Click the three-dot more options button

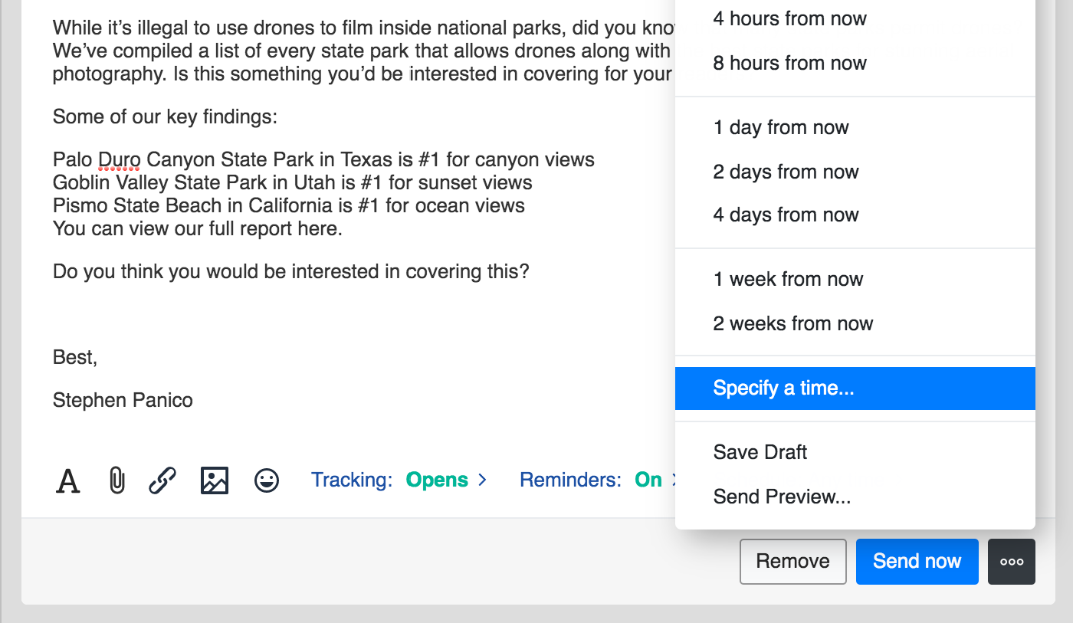point(1012,562)
